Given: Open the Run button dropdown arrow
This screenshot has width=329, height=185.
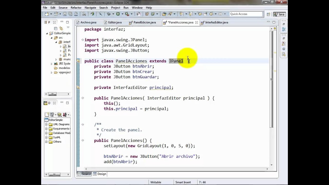Looking at the screenshot, I should point(122,14).
